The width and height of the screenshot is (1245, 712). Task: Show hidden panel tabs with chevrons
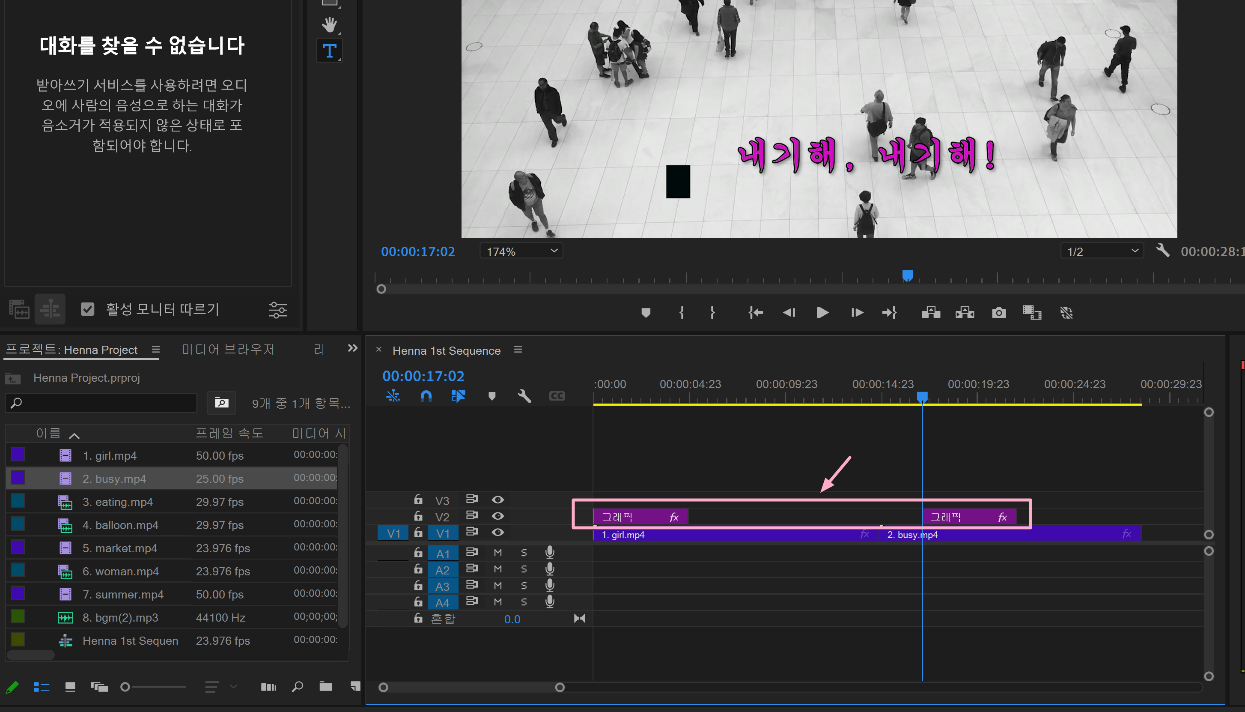tap(353, 348)
